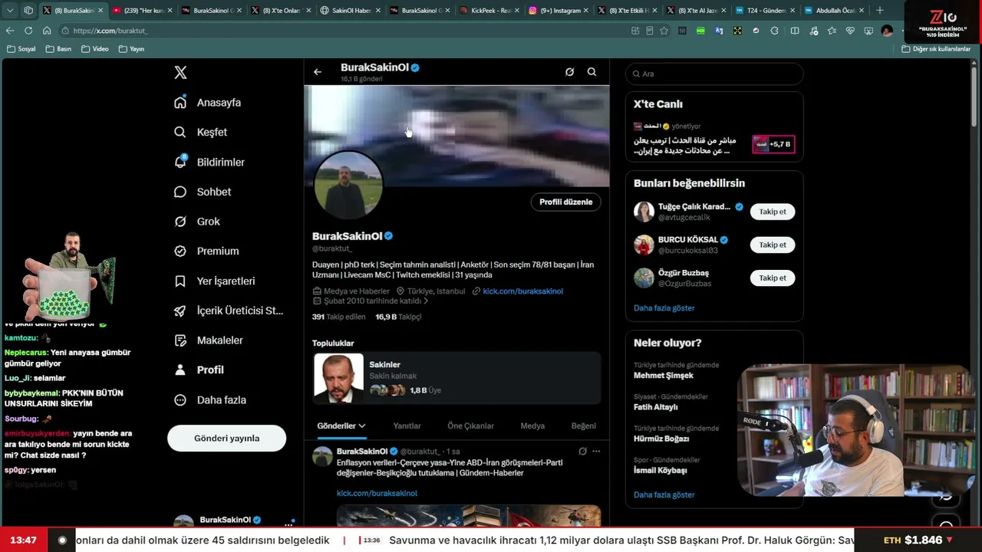Open the kick.com/buraksakinol link in the post
The height and width of the screenshot is (552, 982).
click(x=377, y=493)
